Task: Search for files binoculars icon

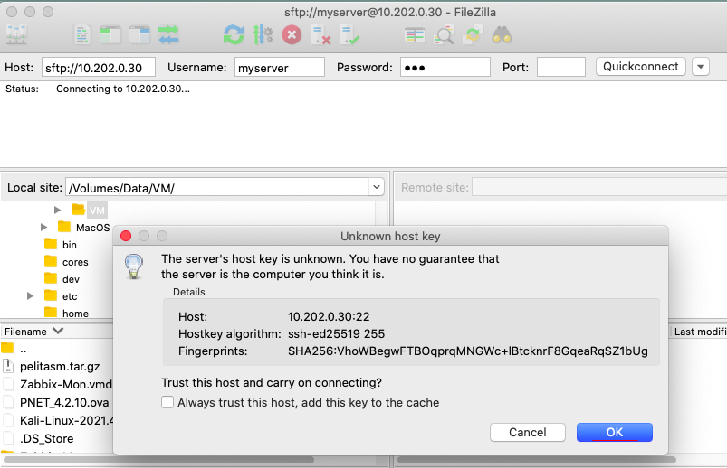Action: (502, 35)
